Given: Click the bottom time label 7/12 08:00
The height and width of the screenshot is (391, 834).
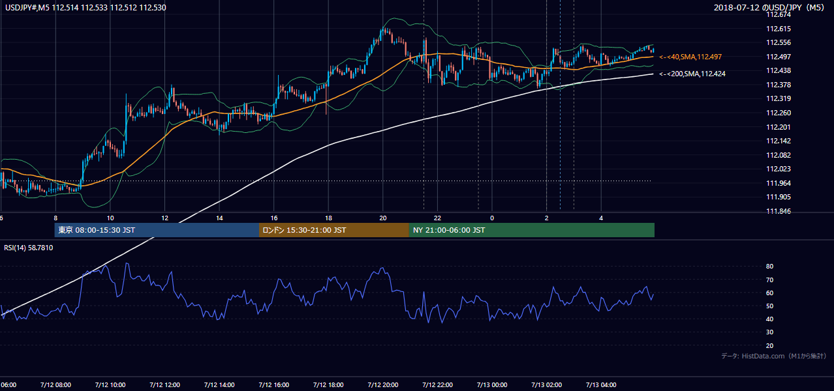Looking at the screenshot, I should 55,384.
